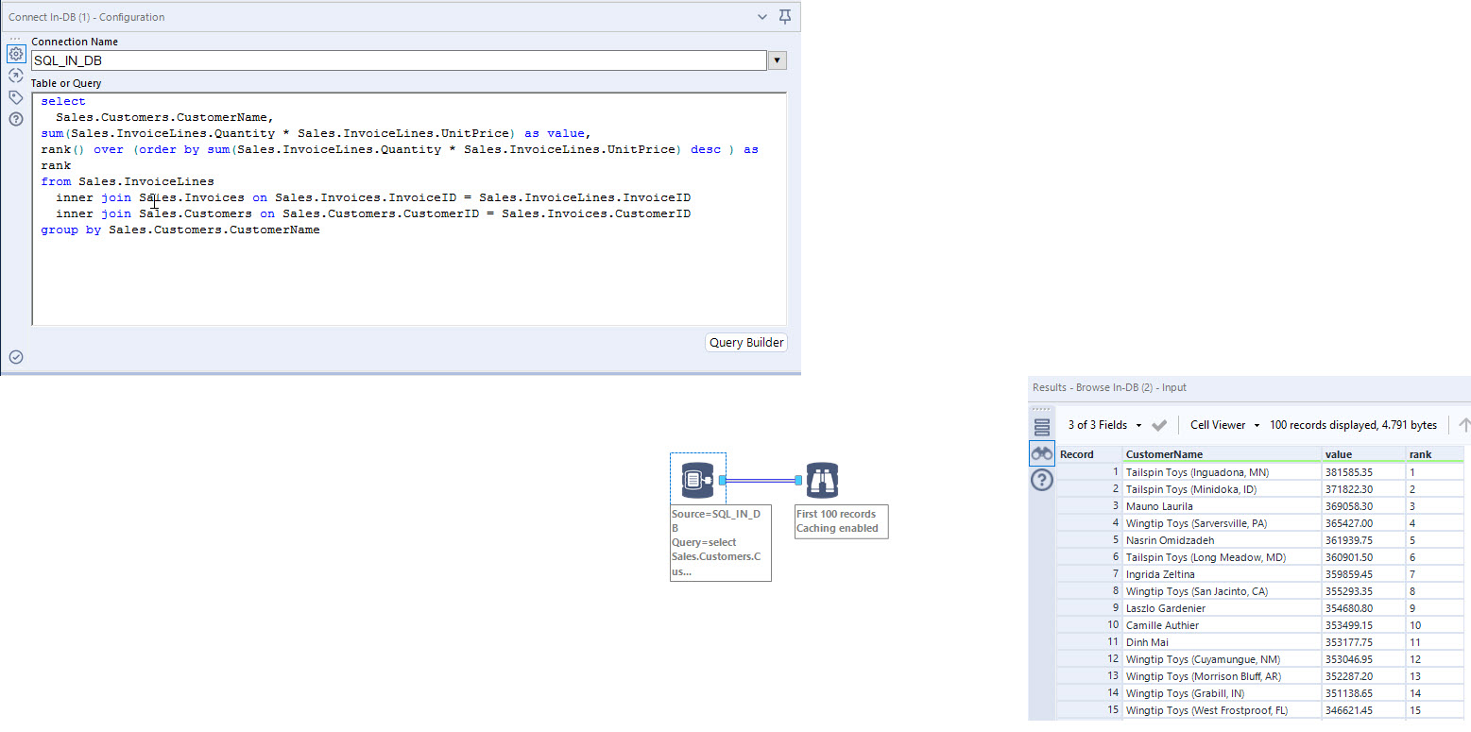Open the Configuration gear icon in the sidebar
Image resolution: width=1471 pixels, height=732 pixels.
[15, 54]
